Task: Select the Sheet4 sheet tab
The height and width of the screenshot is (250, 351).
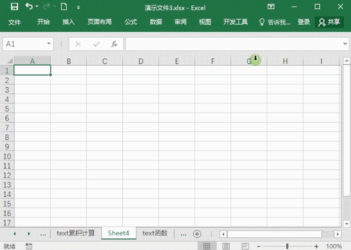Action: [118, 233]
